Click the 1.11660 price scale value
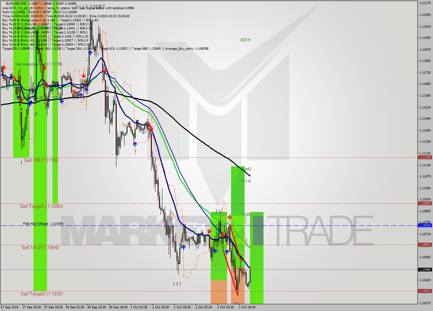The width and height of the screenshot is (433, 311). (x=425, y=84)
